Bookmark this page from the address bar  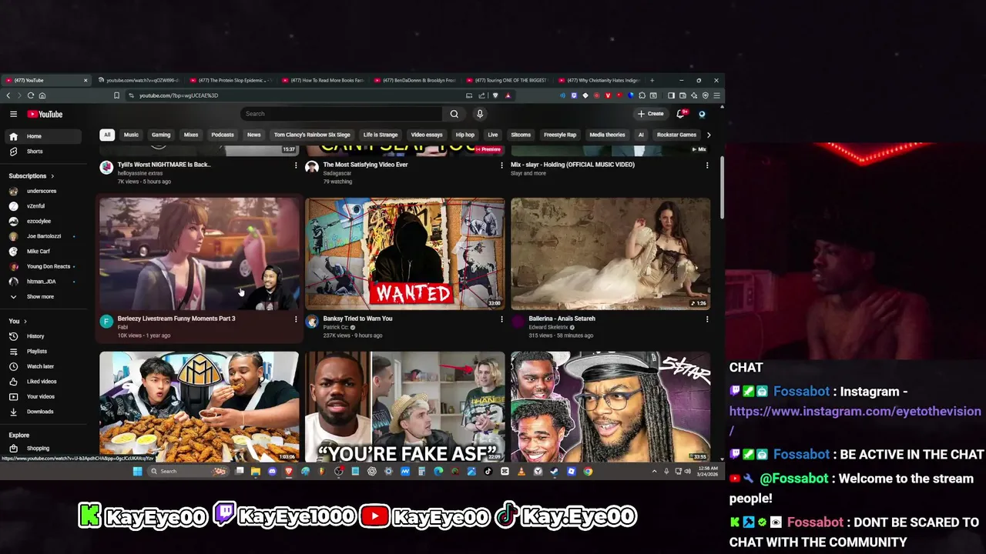(116, 95)
